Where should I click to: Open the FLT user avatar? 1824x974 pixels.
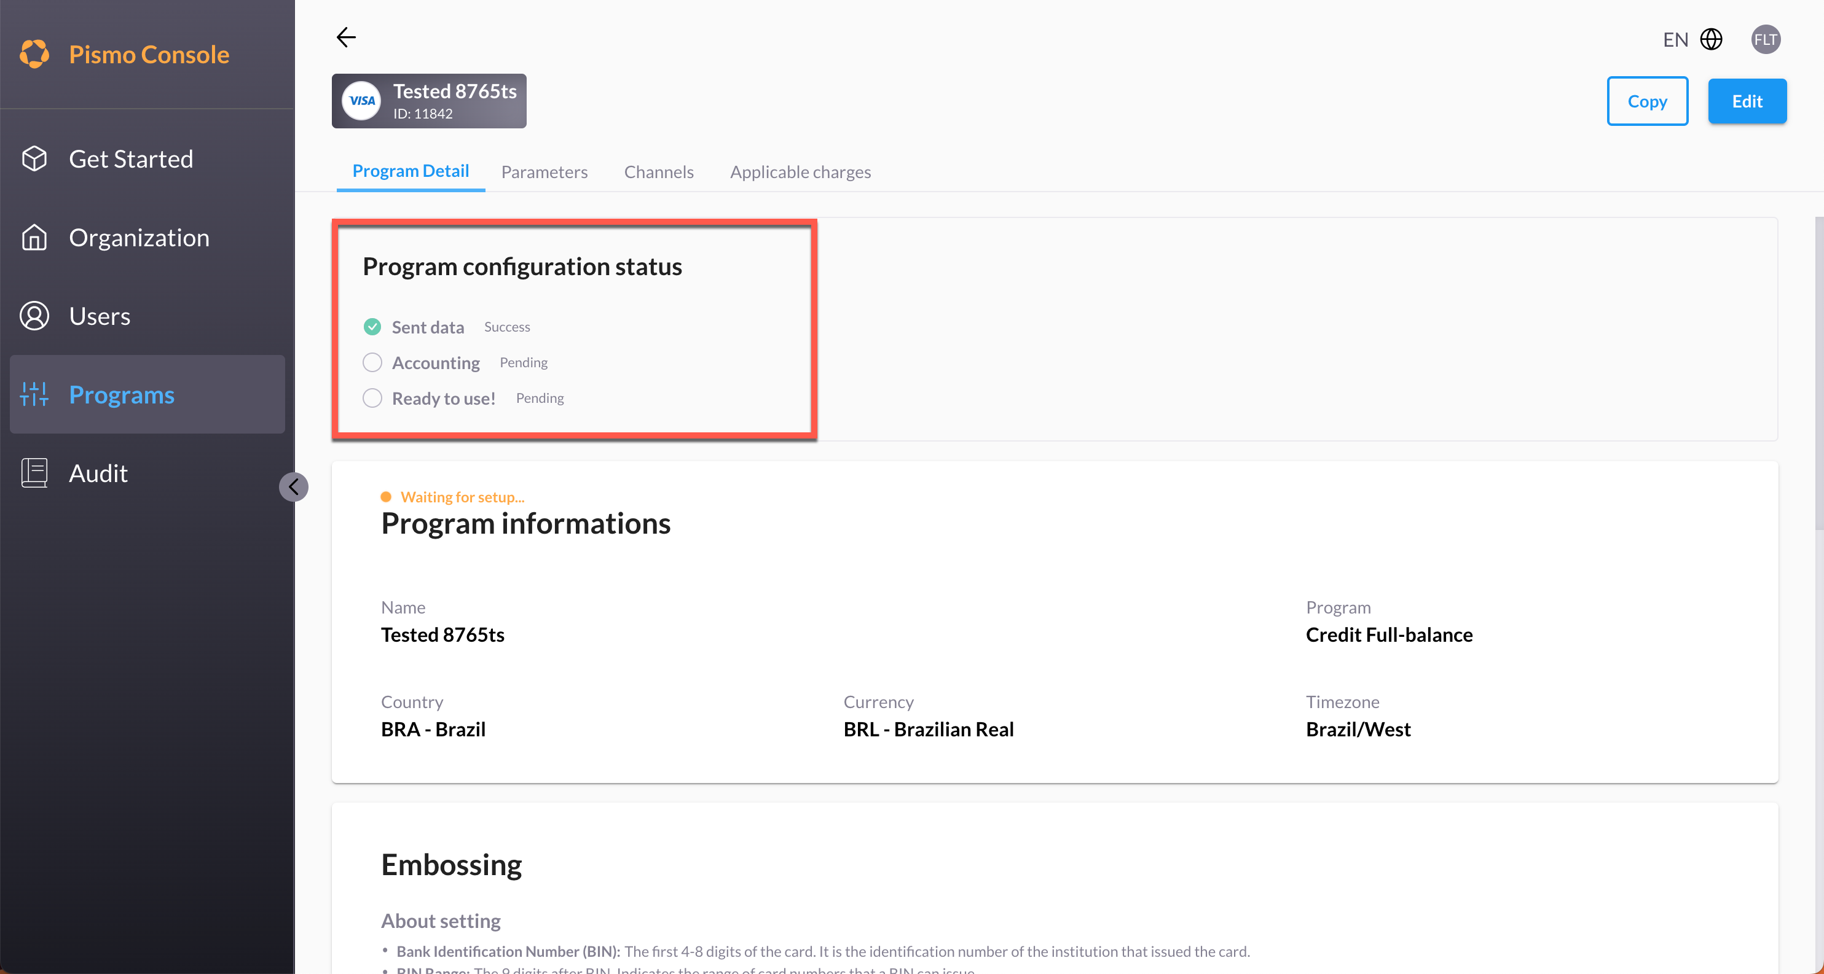pos(1765,39)
